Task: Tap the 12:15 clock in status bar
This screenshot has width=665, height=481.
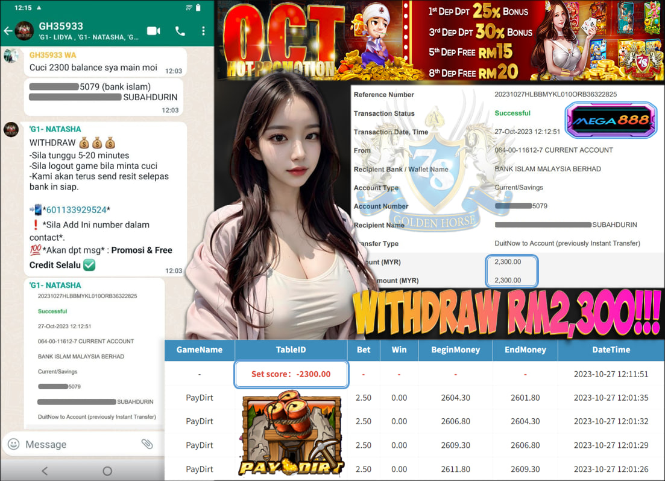Action: 23,8
